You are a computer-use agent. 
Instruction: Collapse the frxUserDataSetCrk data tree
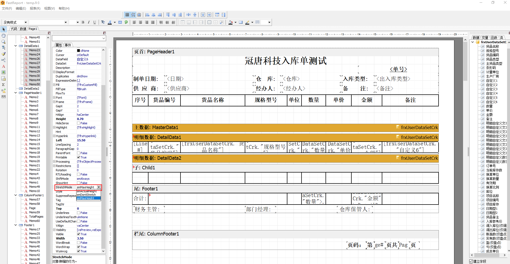click(473, 42)
